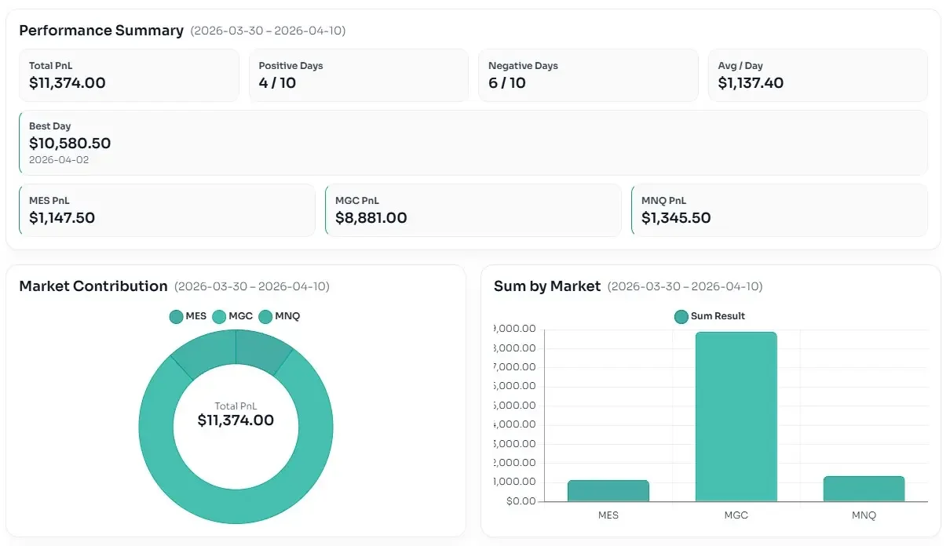
Task: Toggle the MNQ legend item in Market Contribution
Action: [x=279, y=316]
